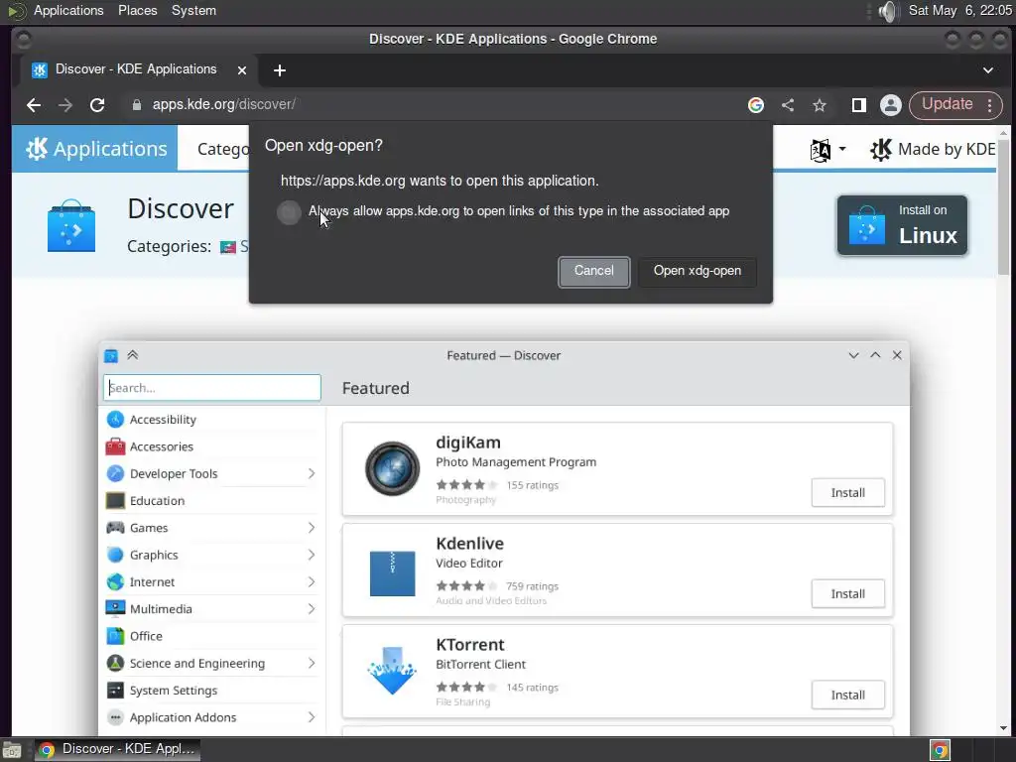Viewport: 1016px width, 762px height.
Task: Click the clock showing Sat May 6
Action: (959, 10)
